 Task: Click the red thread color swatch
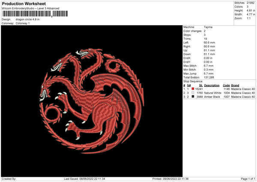(193, 89)
